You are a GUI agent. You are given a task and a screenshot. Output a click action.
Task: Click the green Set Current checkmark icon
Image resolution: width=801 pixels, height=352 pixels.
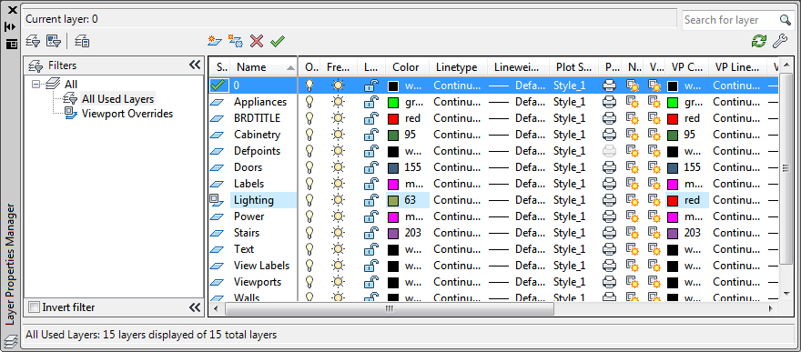click(278, 41)
